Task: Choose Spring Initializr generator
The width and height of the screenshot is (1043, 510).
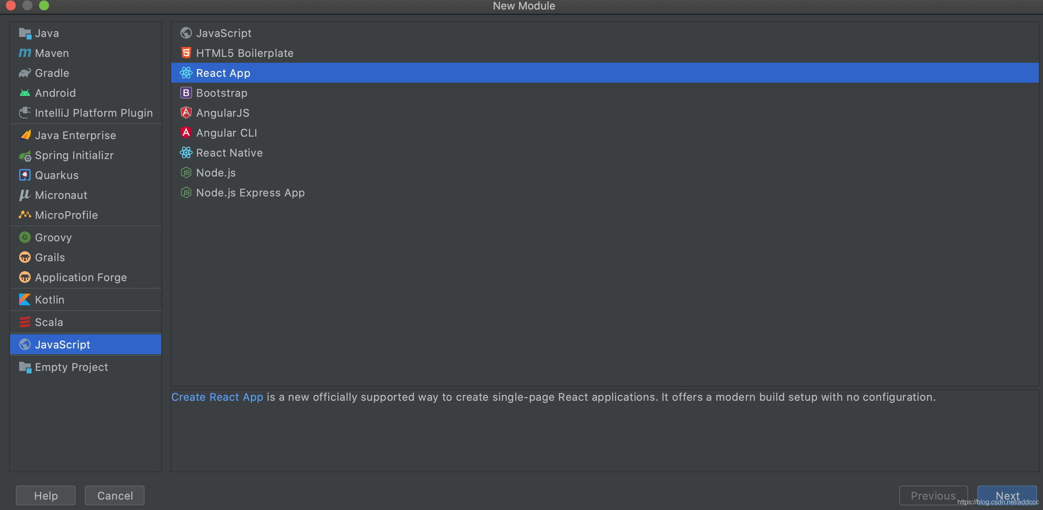Action: pos(86,155)
